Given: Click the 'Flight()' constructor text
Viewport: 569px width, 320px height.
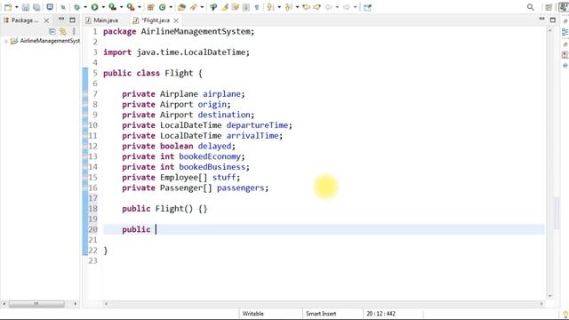Looking at the screenshot, I should click(x=174, y=209).
